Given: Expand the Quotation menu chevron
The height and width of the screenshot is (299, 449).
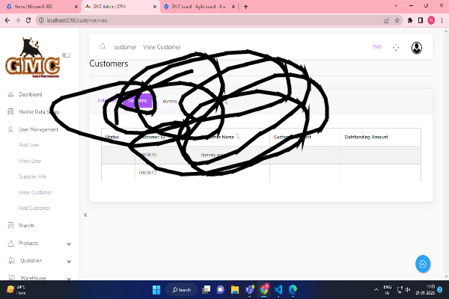Looking at the screenshot, I should (69, 261).
